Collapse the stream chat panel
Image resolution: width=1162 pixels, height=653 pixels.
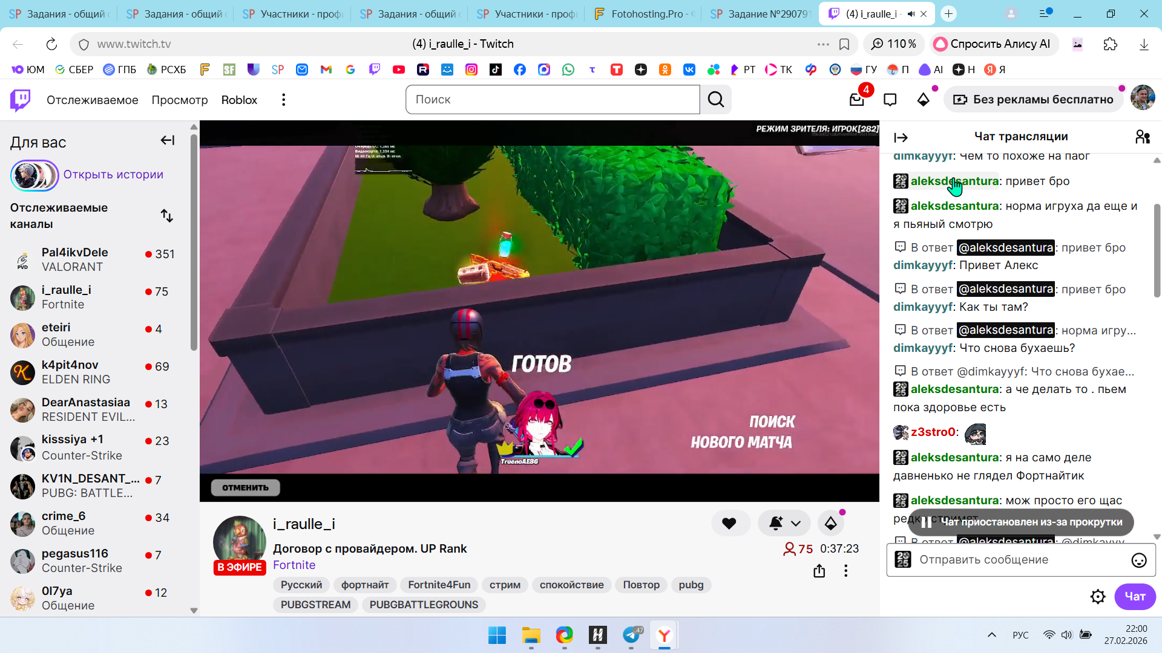(901, 138)
